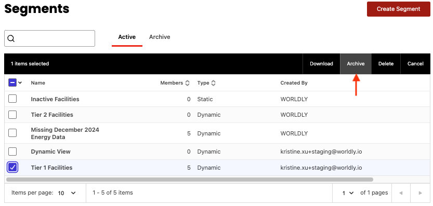
Task: Archive the selected segment
Action: (356, 64)
